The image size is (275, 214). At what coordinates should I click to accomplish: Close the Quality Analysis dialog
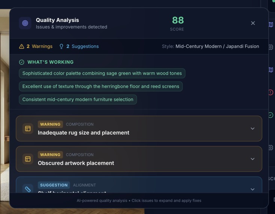(x=253, y=23)
